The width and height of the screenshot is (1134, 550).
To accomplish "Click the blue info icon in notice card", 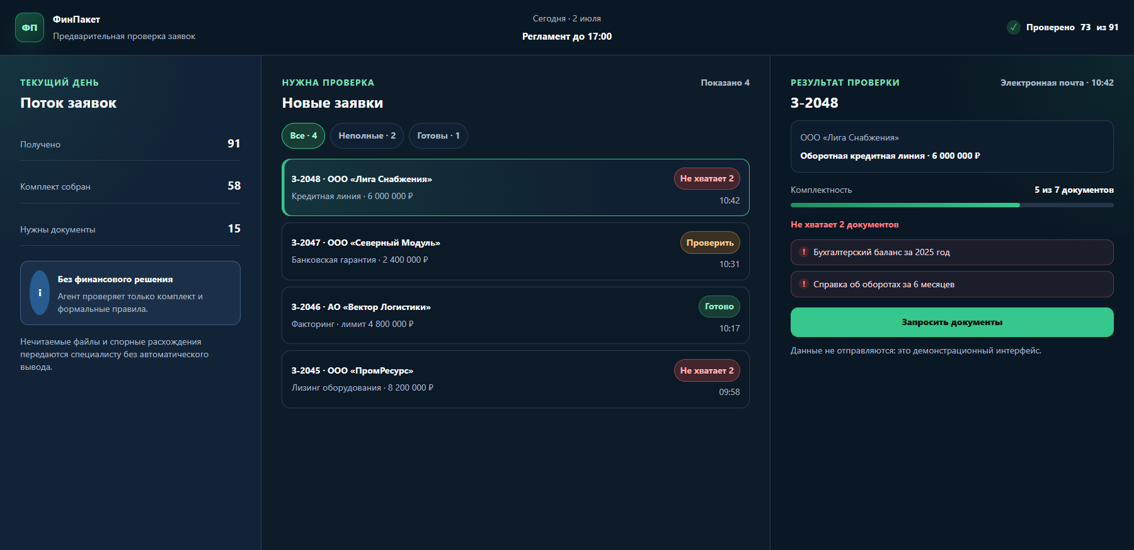I will tap(40, 293).
